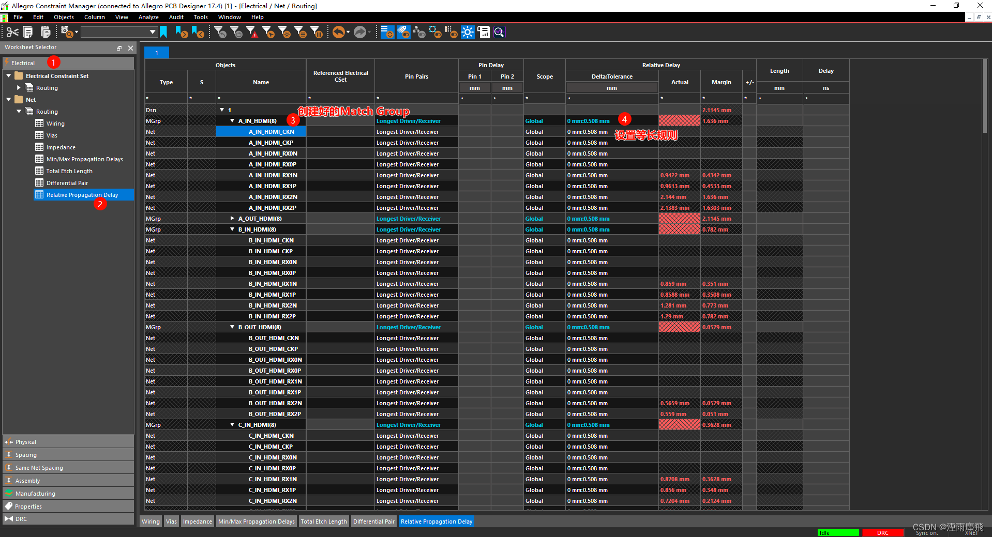
Task: Click the funnel icon with gear badge
Action: pos(284,32)
